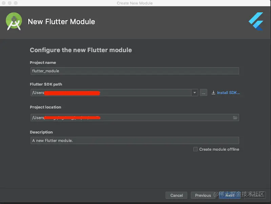Click the Flutter logo icon
This screenshot has height=204, width=271.
click(256, 21)
